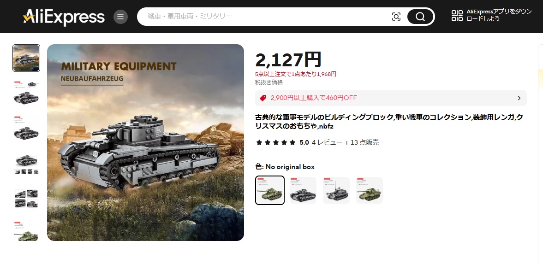Show the second gray tank thumbnail
The width and height of the screenshot is (543, 264).
coord(26,94)
